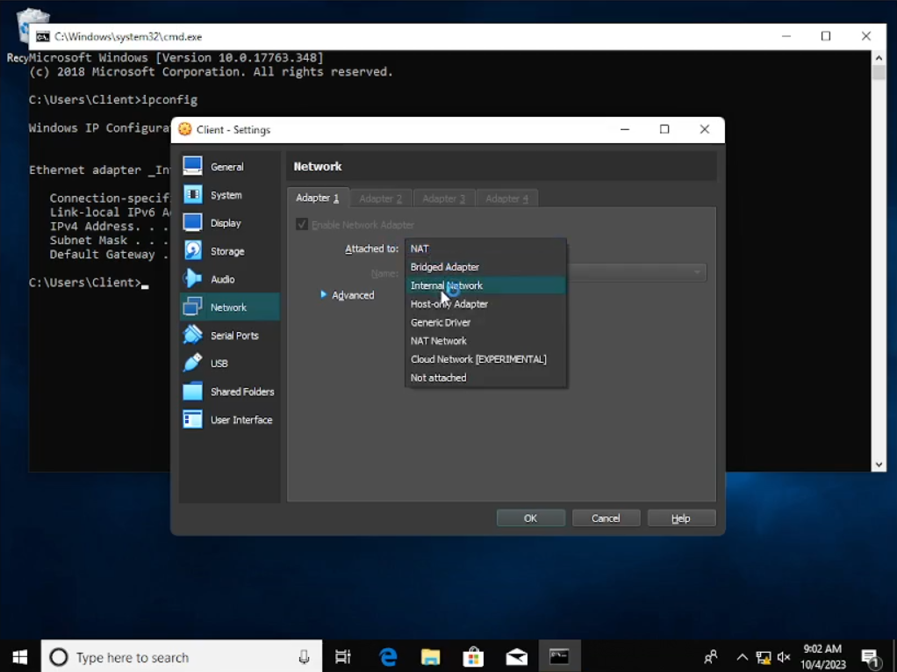Select the Shared Folders icon
Image resolution: width=897 pixels, height=672 pixels.
(x=192, y=391)
